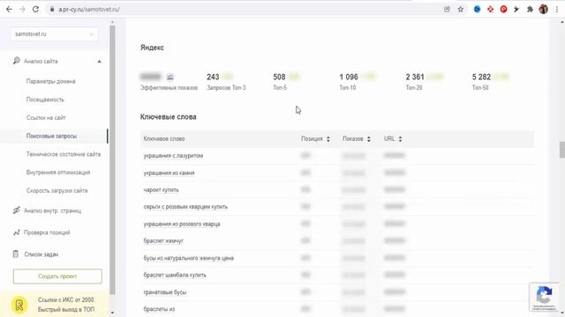
Task: Open Список задач menu item
Action: (x=41, y=254)
